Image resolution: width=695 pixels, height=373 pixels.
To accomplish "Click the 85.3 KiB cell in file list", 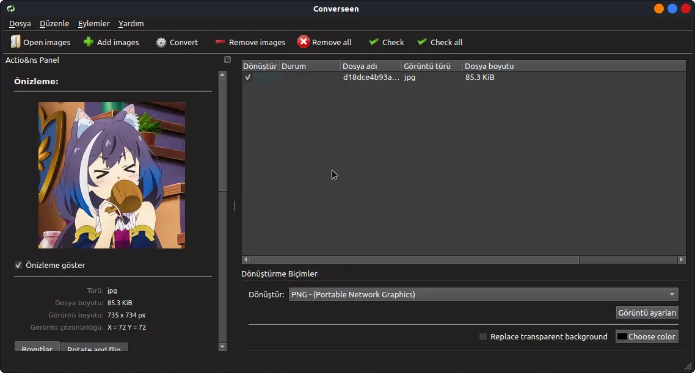I will click(x=479, y=77).
